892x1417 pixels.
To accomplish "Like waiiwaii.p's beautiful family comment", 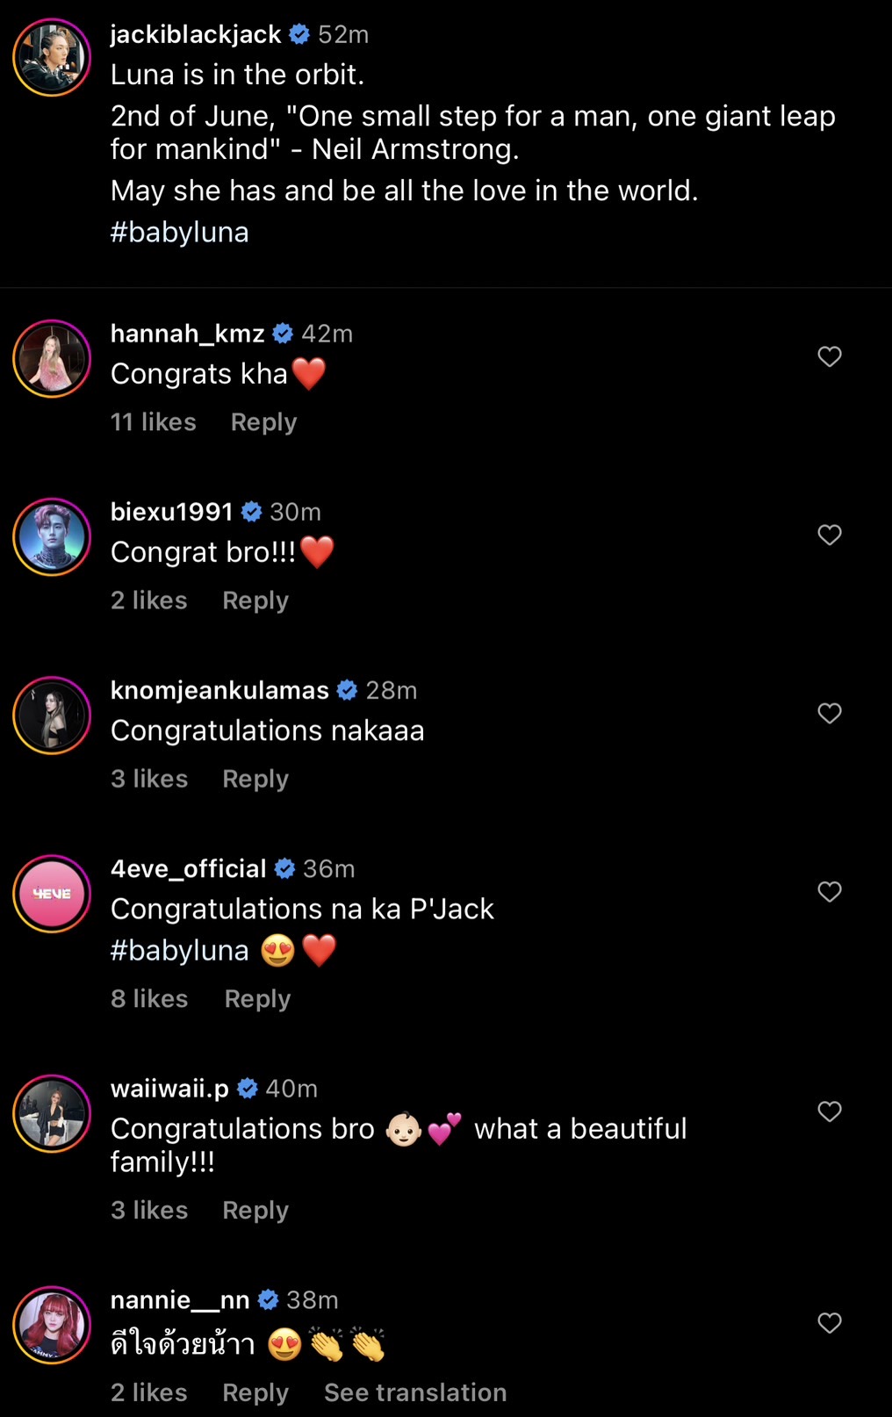I will tap(830, 1111).
